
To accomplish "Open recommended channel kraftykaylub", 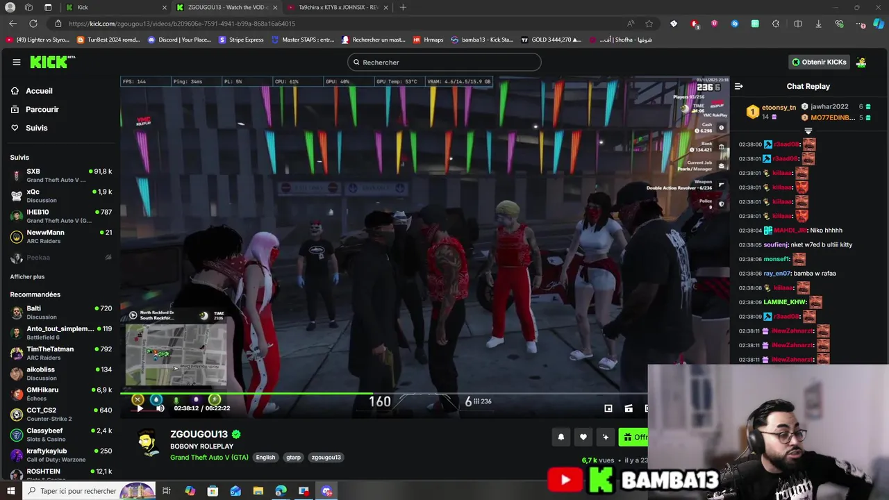I will [60, 455].
